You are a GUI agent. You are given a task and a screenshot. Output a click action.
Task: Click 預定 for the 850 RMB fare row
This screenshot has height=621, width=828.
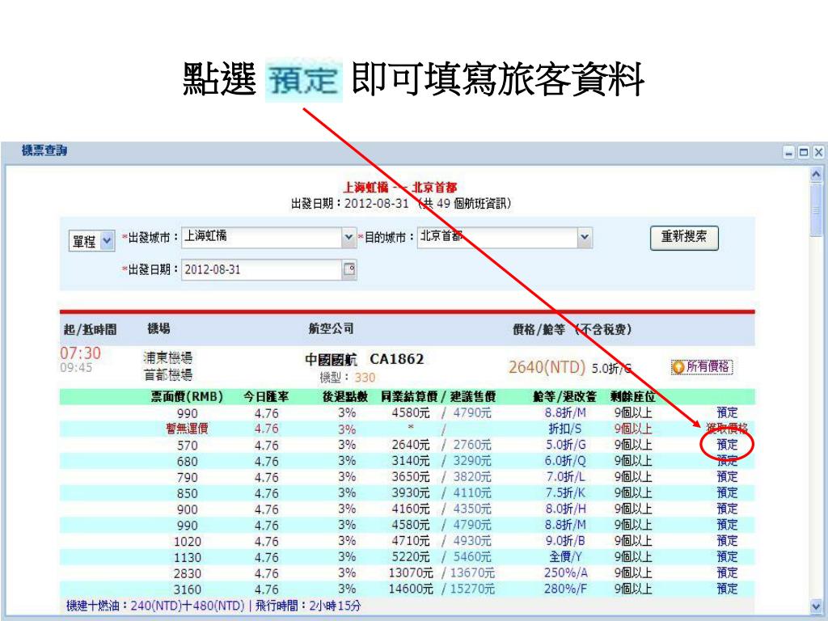click(727, 492)
